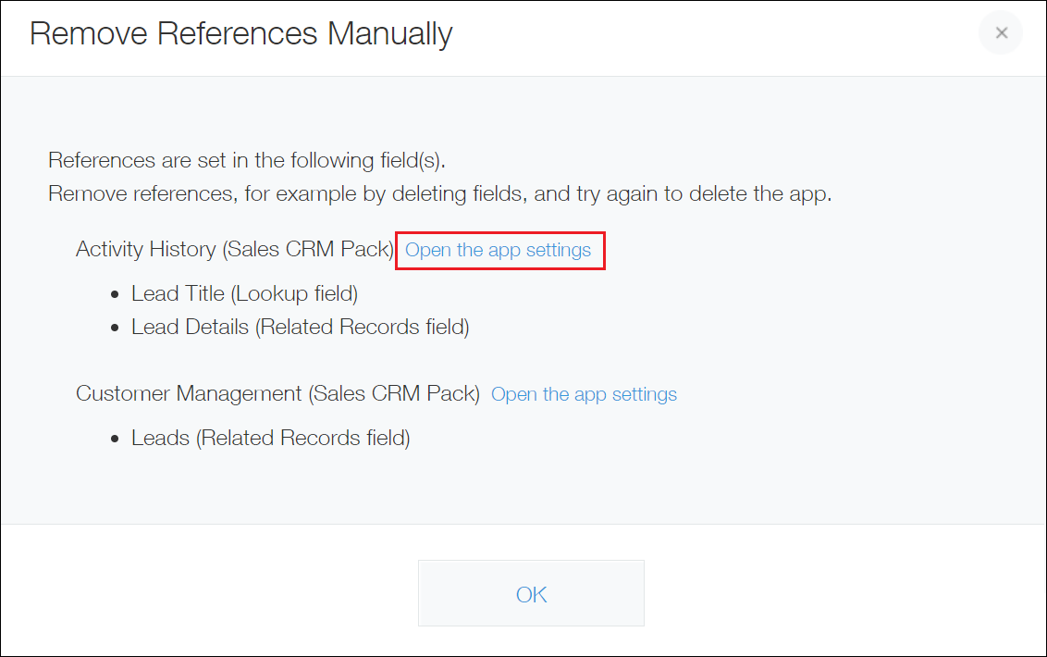Open the app settings for Customer Management
Viewport: 1047px width, 657px height.
tap(584, 393)
